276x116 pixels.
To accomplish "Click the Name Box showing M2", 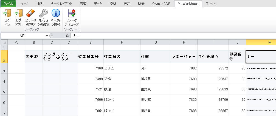I will click(x=22, y=36).
